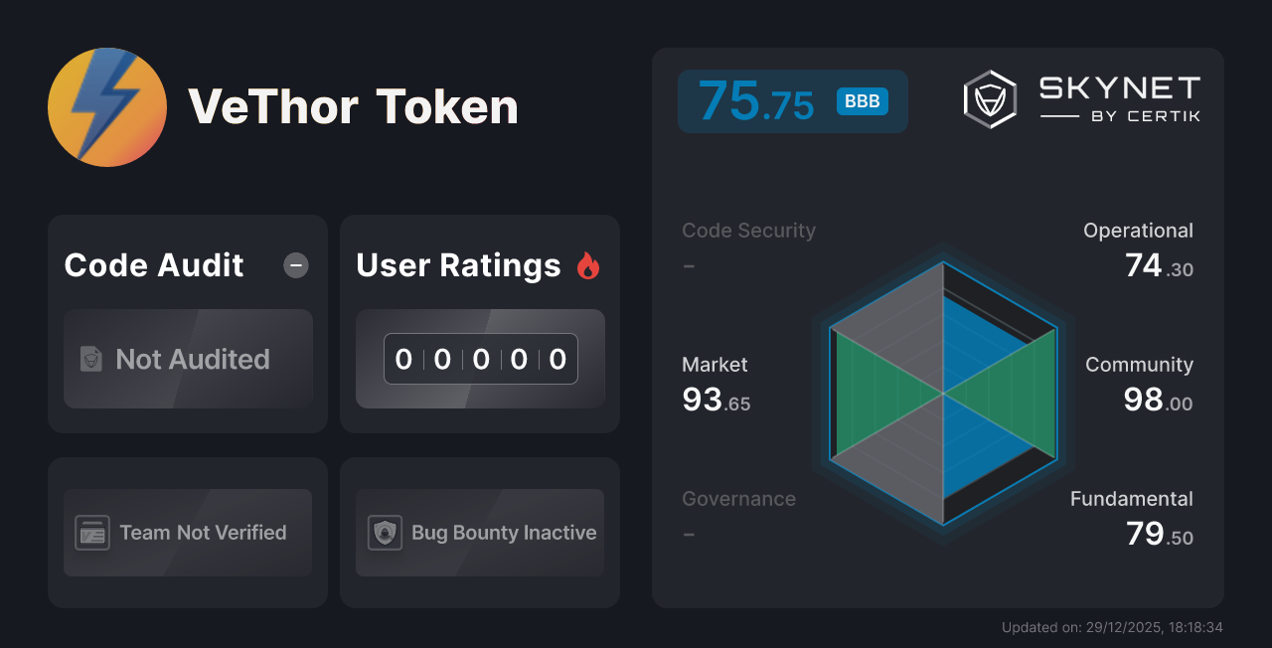This screenshot has height=648, width=1272.
Task: Click the SKYNET by CertiK wordmark
Action: (x=1118, y=96)
